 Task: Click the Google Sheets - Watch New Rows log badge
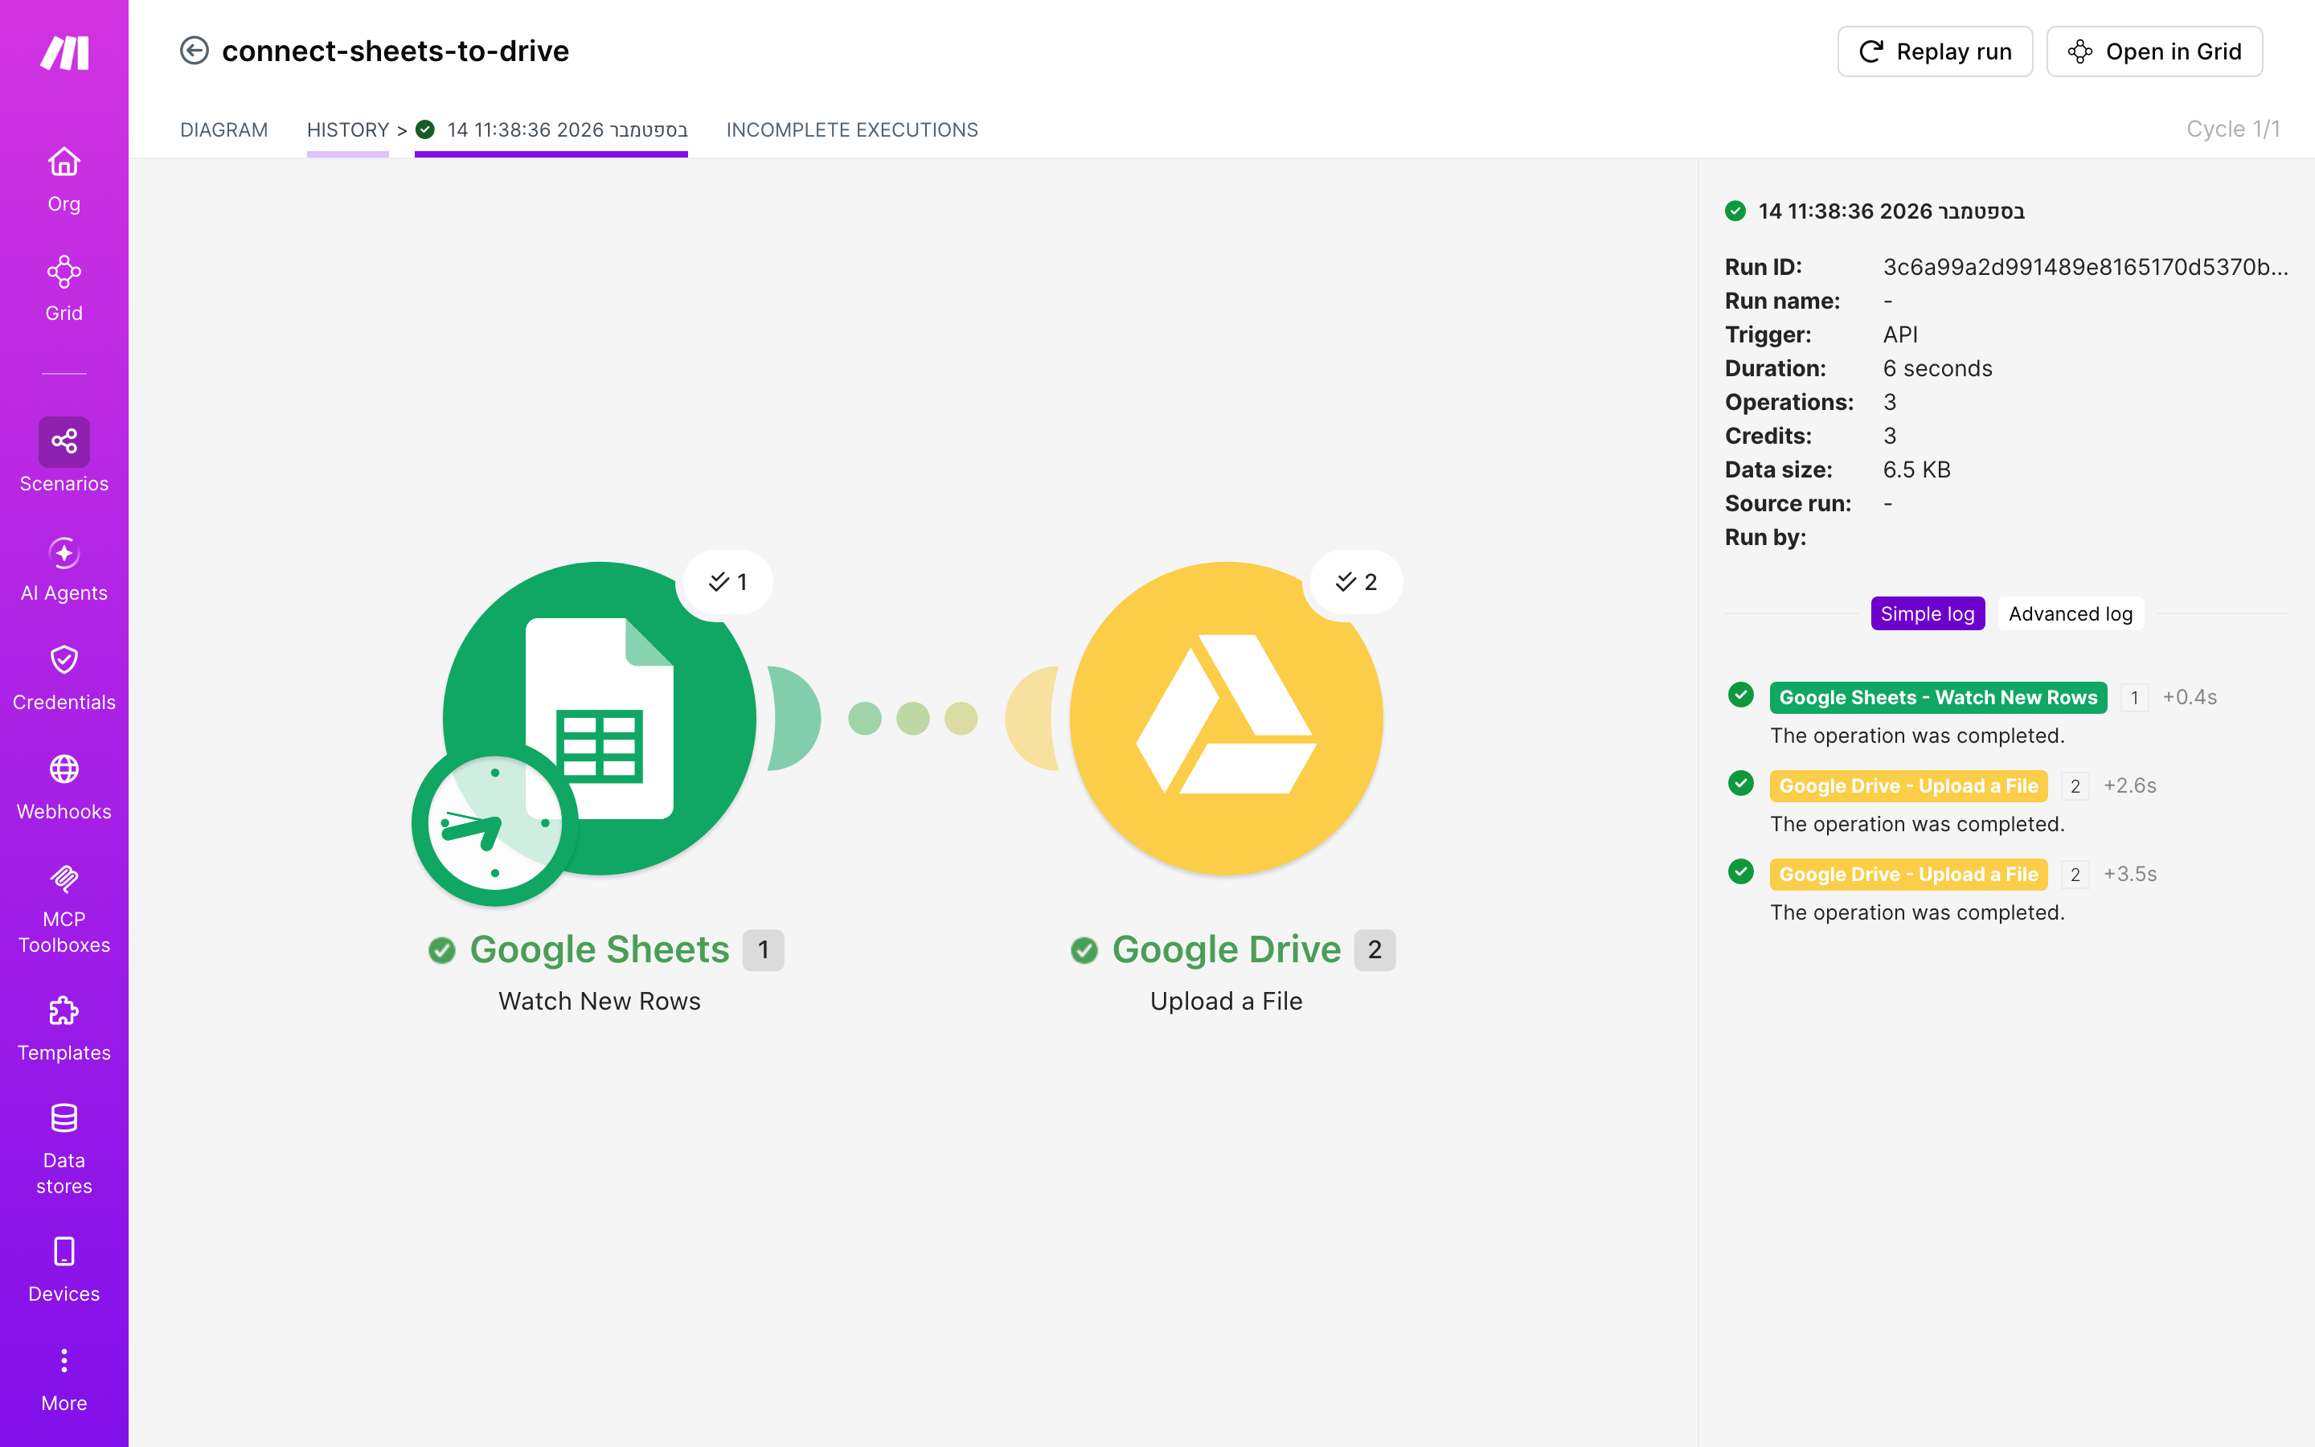point(1938,698)
